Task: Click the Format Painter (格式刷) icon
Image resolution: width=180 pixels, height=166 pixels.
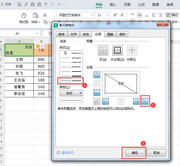Action: (x=24, y=15)
